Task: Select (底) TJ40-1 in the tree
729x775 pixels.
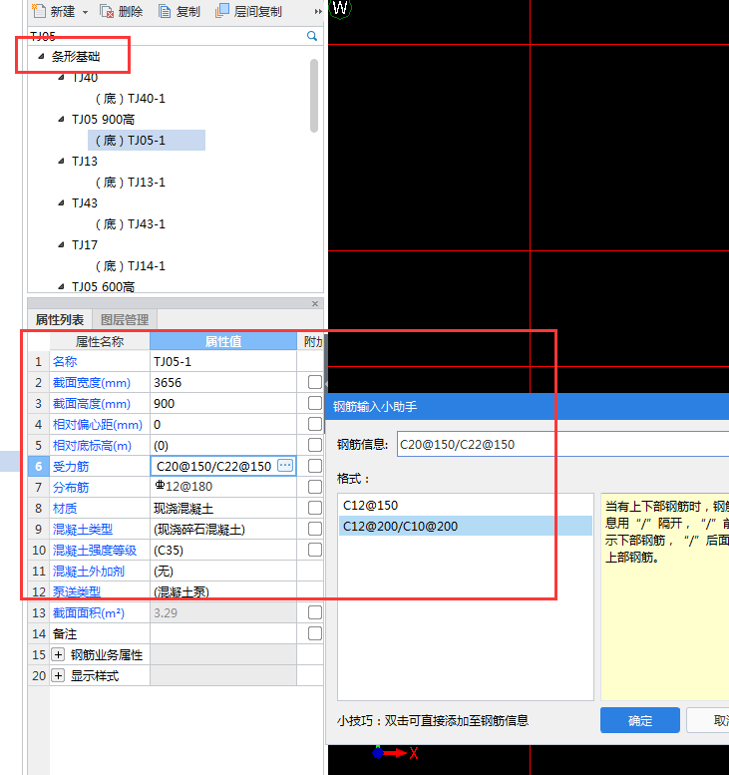Action: pyautogui.click(x=131, y=99)
